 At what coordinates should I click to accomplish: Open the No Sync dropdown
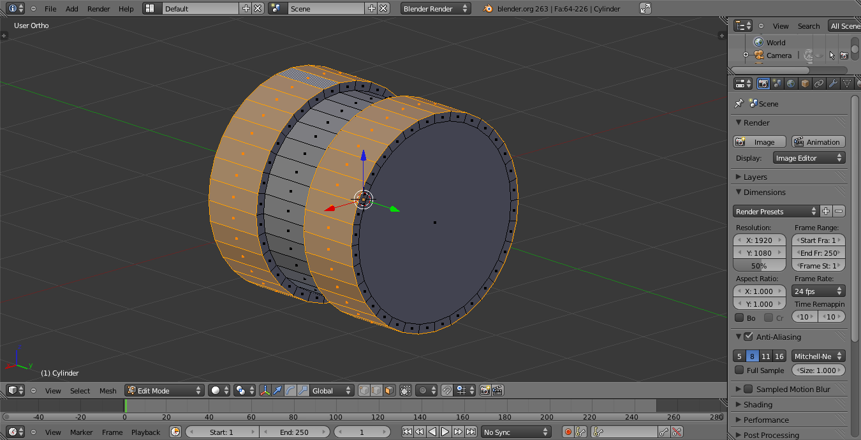(x=516, y=432)
